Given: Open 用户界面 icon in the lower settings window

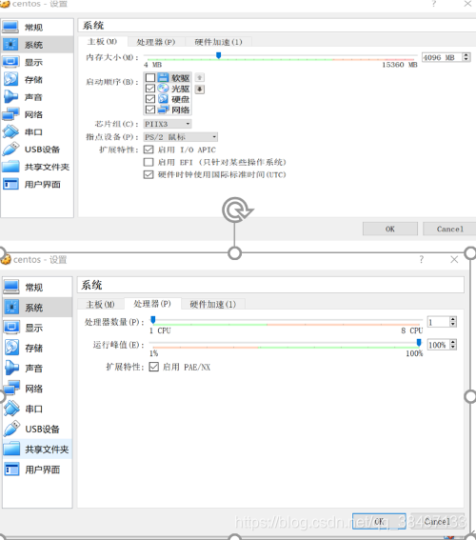Looking at the screenshot, I should 11,470.
